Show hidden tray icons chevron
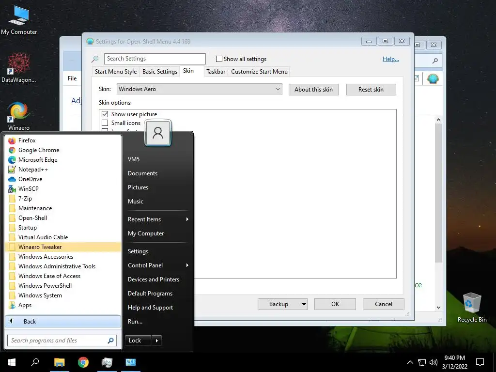Screen dimensions: 496x372 click(410, 362)
